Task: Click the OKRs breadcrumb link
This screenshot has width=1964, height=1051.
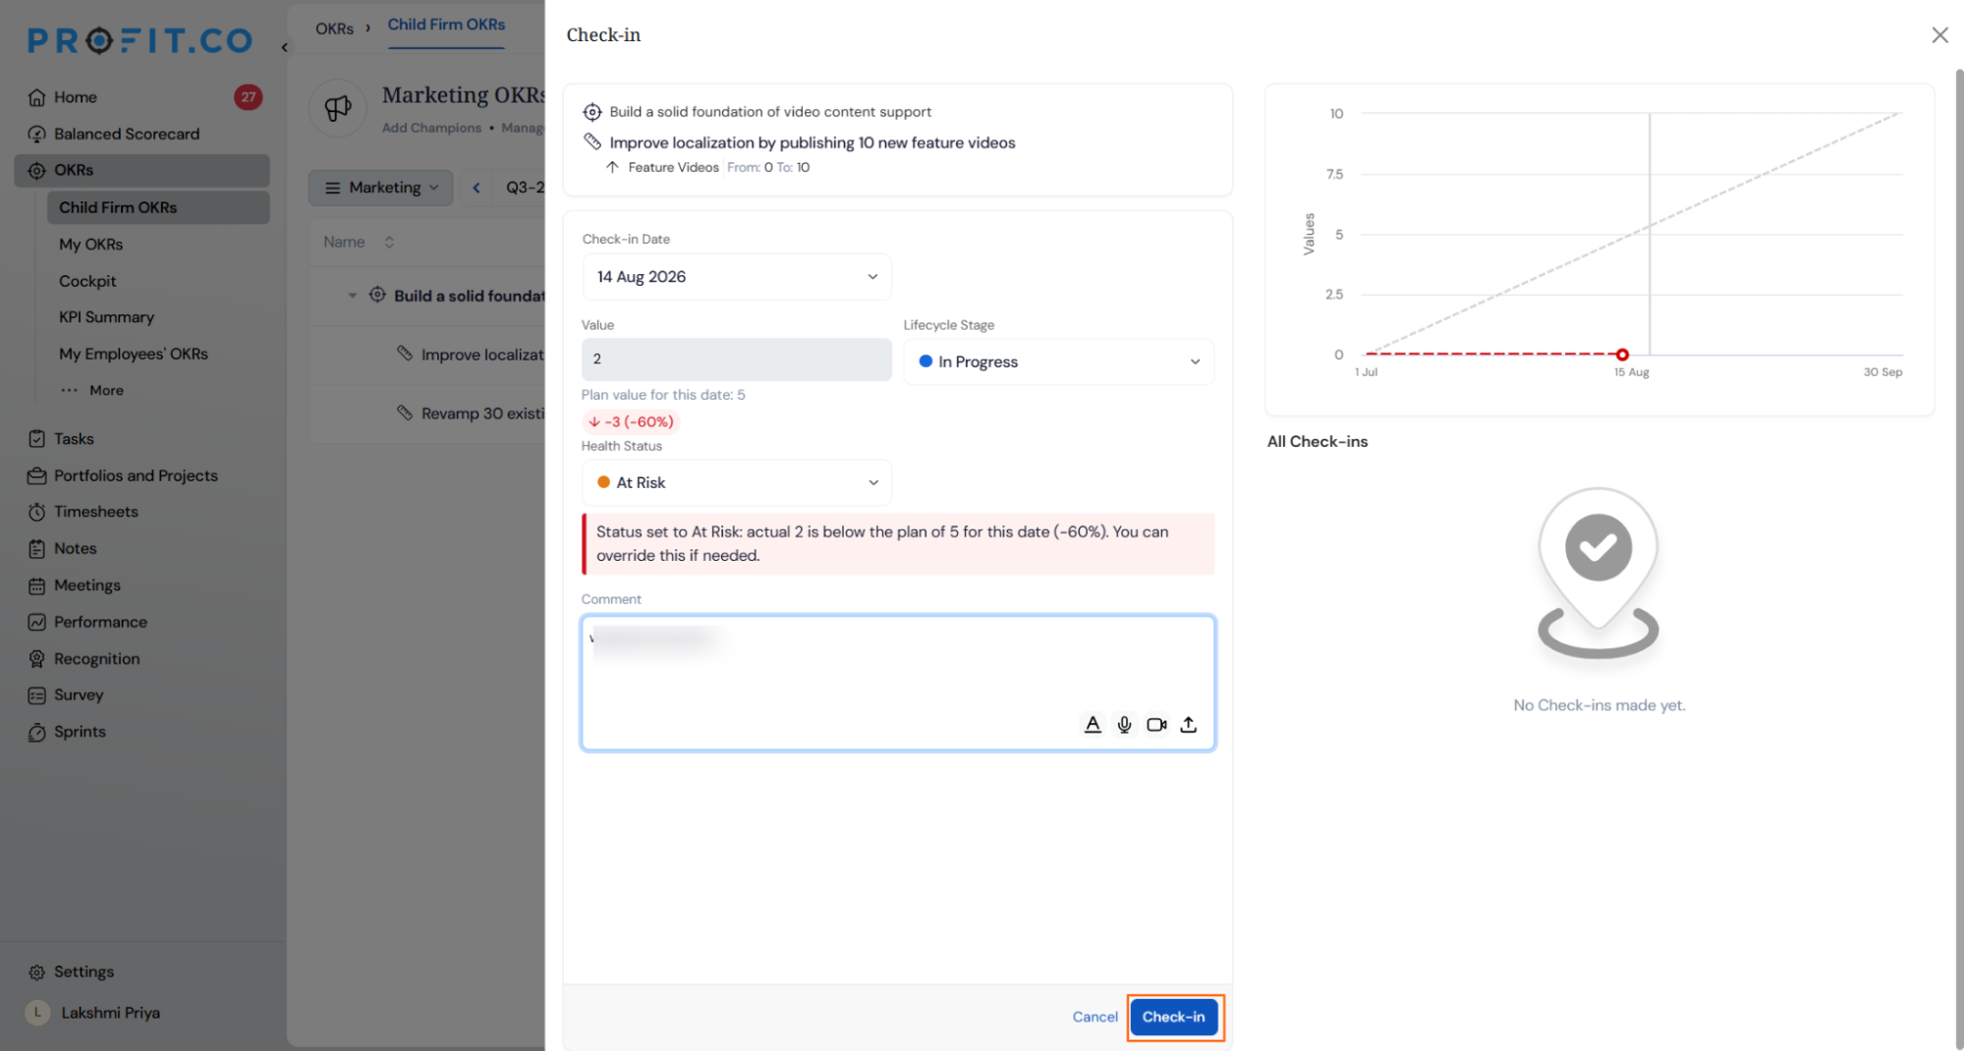Action: coord(334,28)
